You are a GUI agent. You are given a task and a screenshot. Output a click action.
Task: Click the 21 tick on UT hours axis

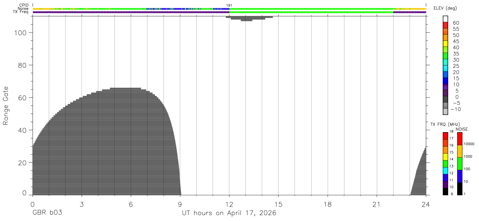click(x=377, y=204)
